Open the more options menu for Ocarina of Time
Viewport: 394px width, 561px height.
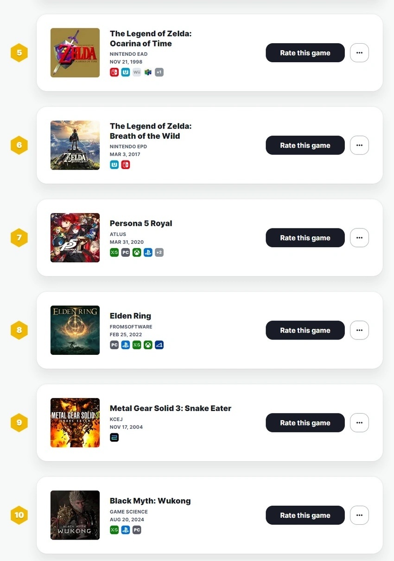359,53
